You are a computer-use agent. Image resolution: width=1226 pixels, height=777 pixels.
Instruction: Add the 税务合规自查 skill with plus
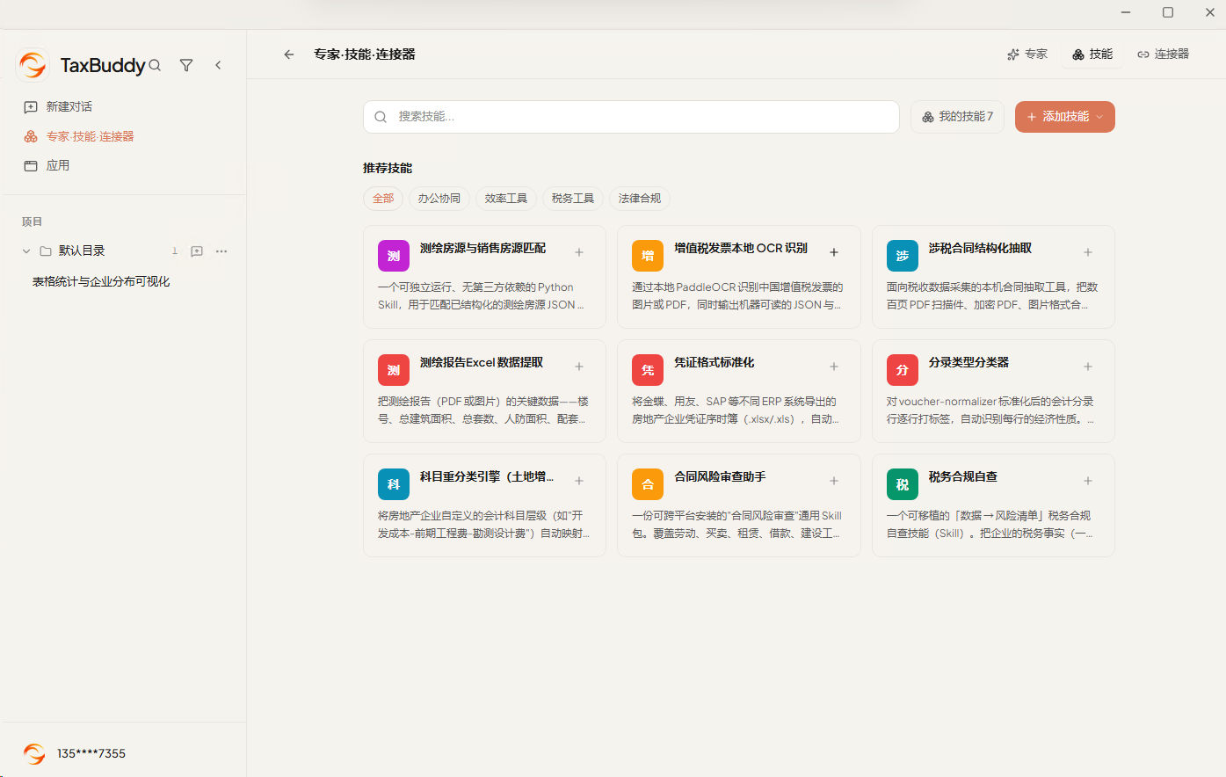click(1088, 481)
